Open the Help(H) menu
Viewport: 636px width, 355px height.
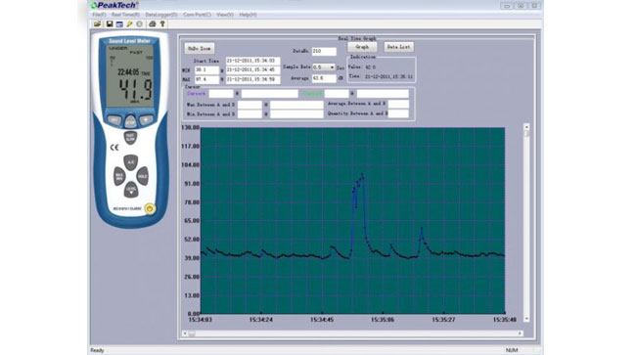[248, 15]
